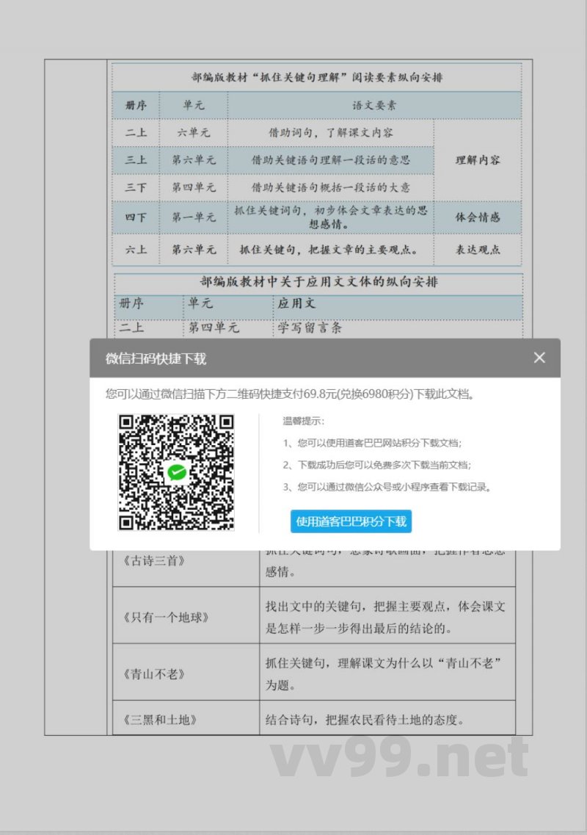The height and width of the screenshot is (835, 587).
Task: Select the 理解内容 merged table cell
Action: point(478,160)
